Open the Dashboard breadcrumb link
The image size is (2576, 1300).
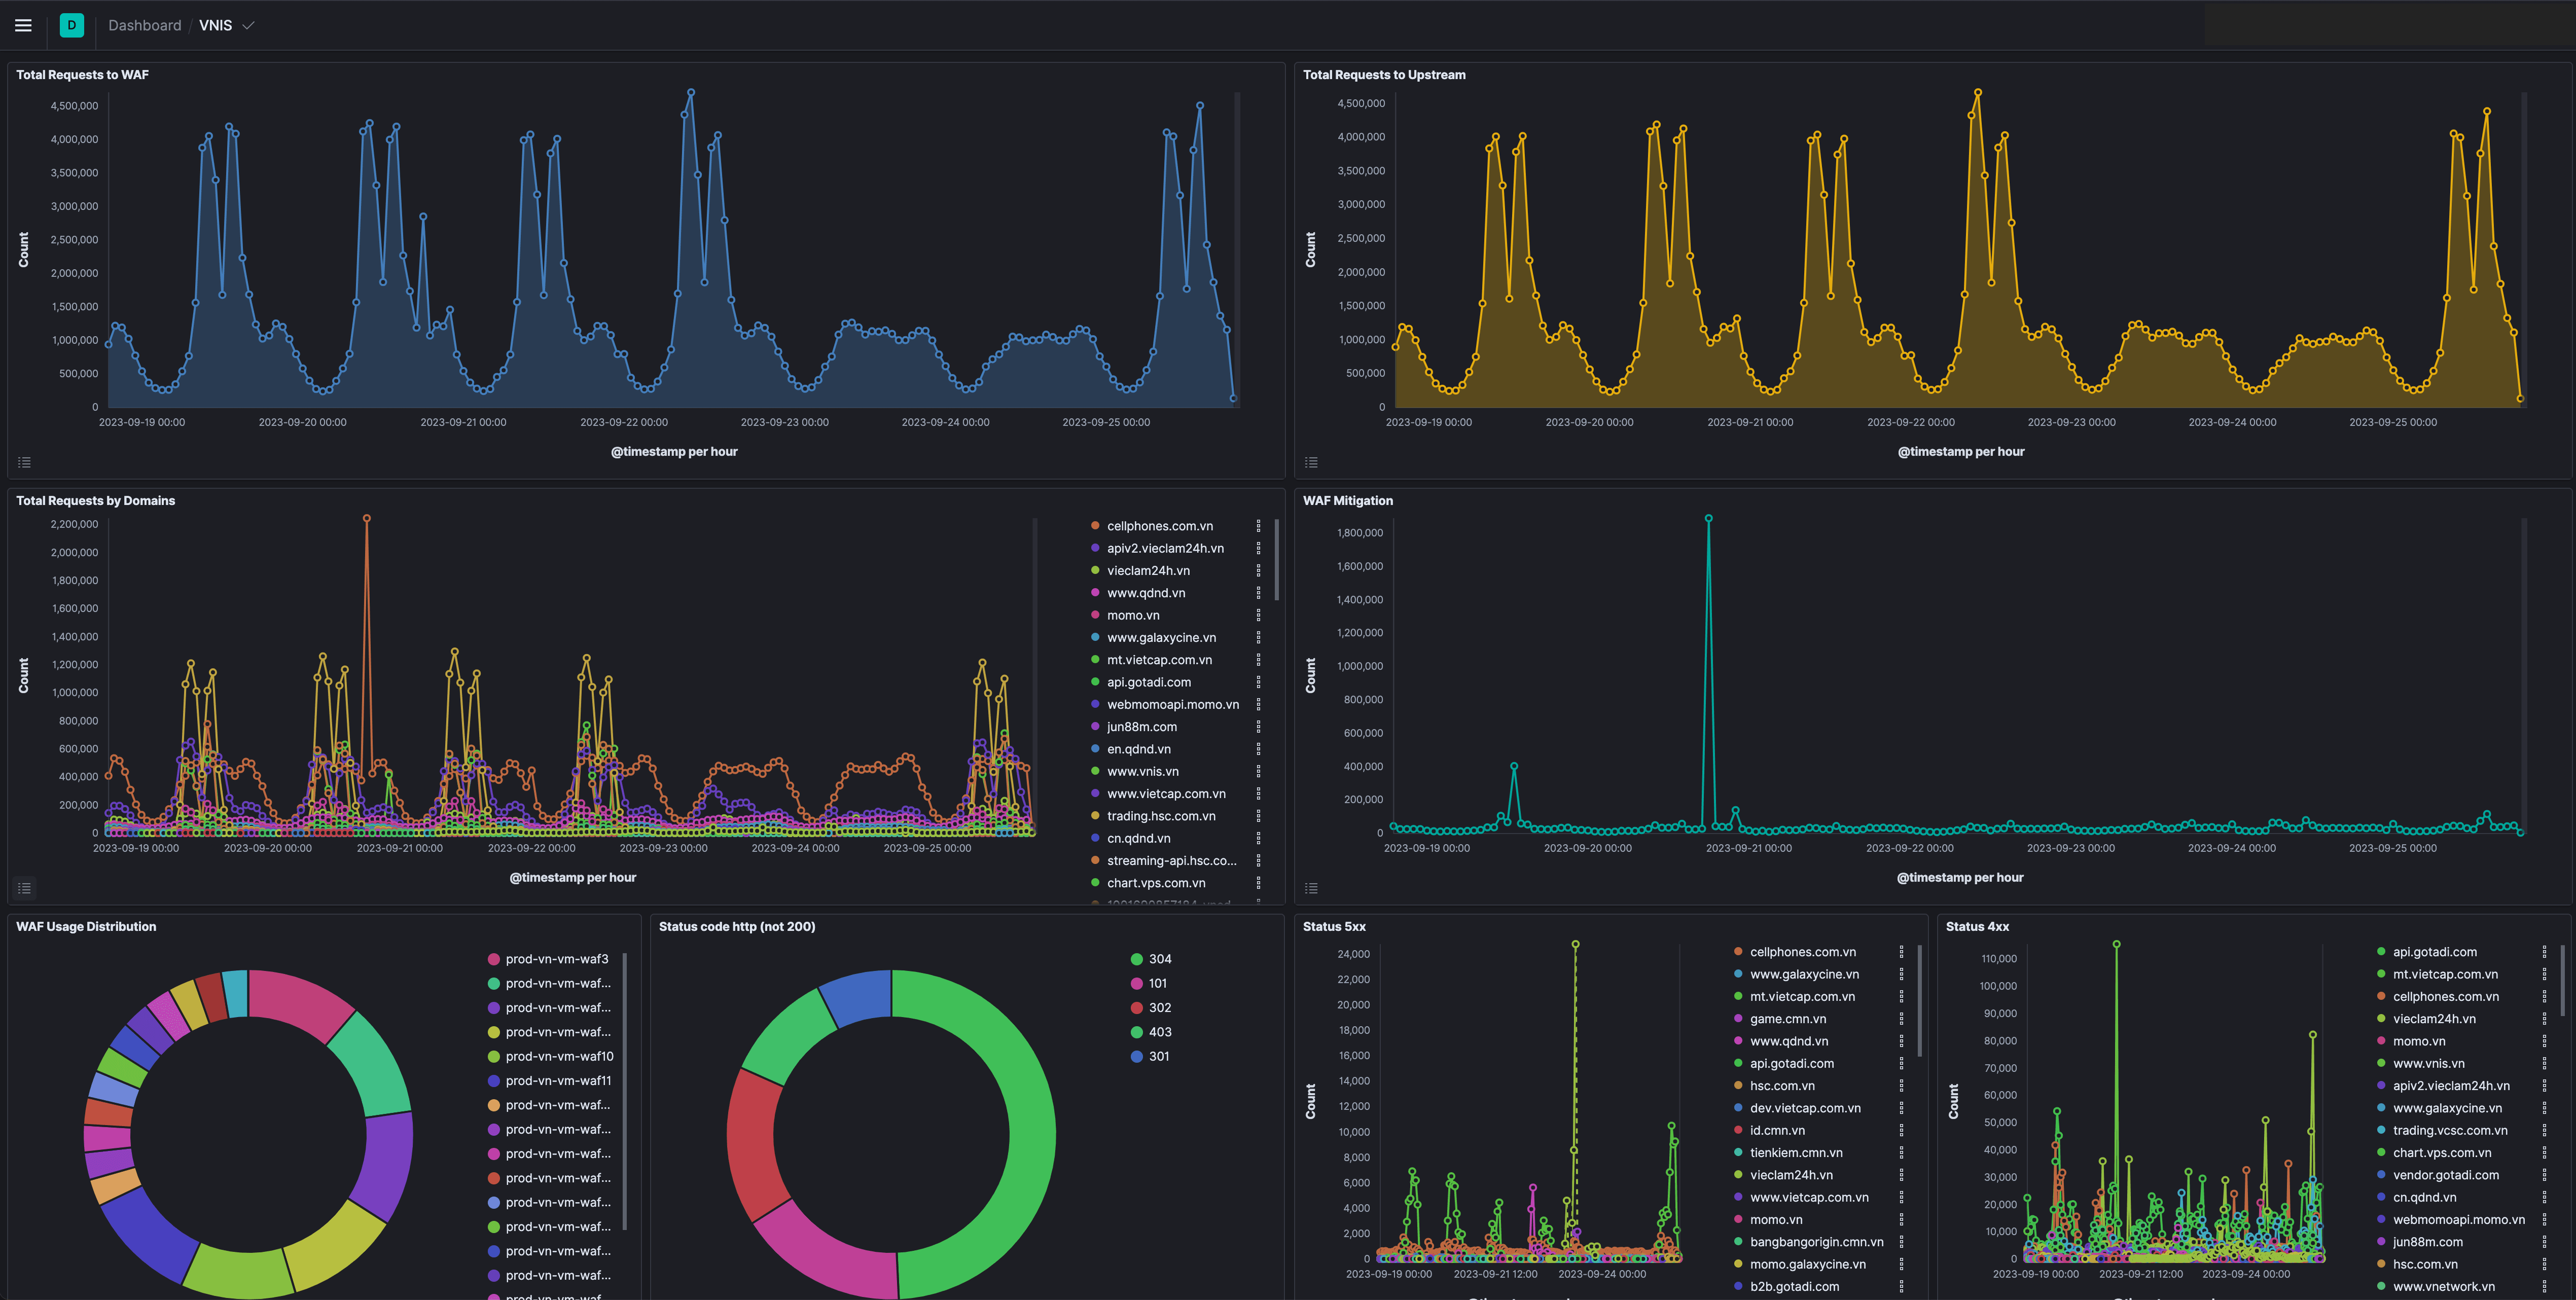point(145,25)
